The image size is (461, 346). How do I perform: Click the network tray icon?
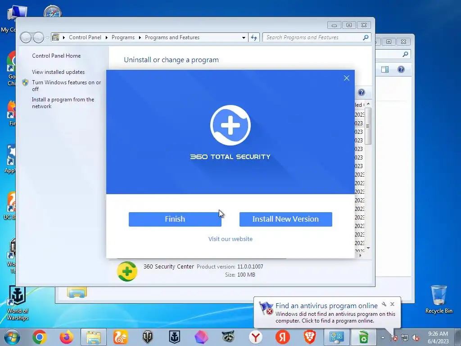[x=405, y=338]
